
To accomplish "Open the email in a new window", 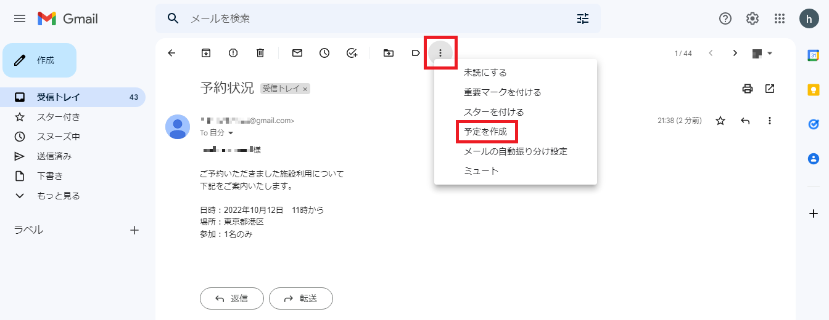I will pyautogui.click(x=770, y=89).
